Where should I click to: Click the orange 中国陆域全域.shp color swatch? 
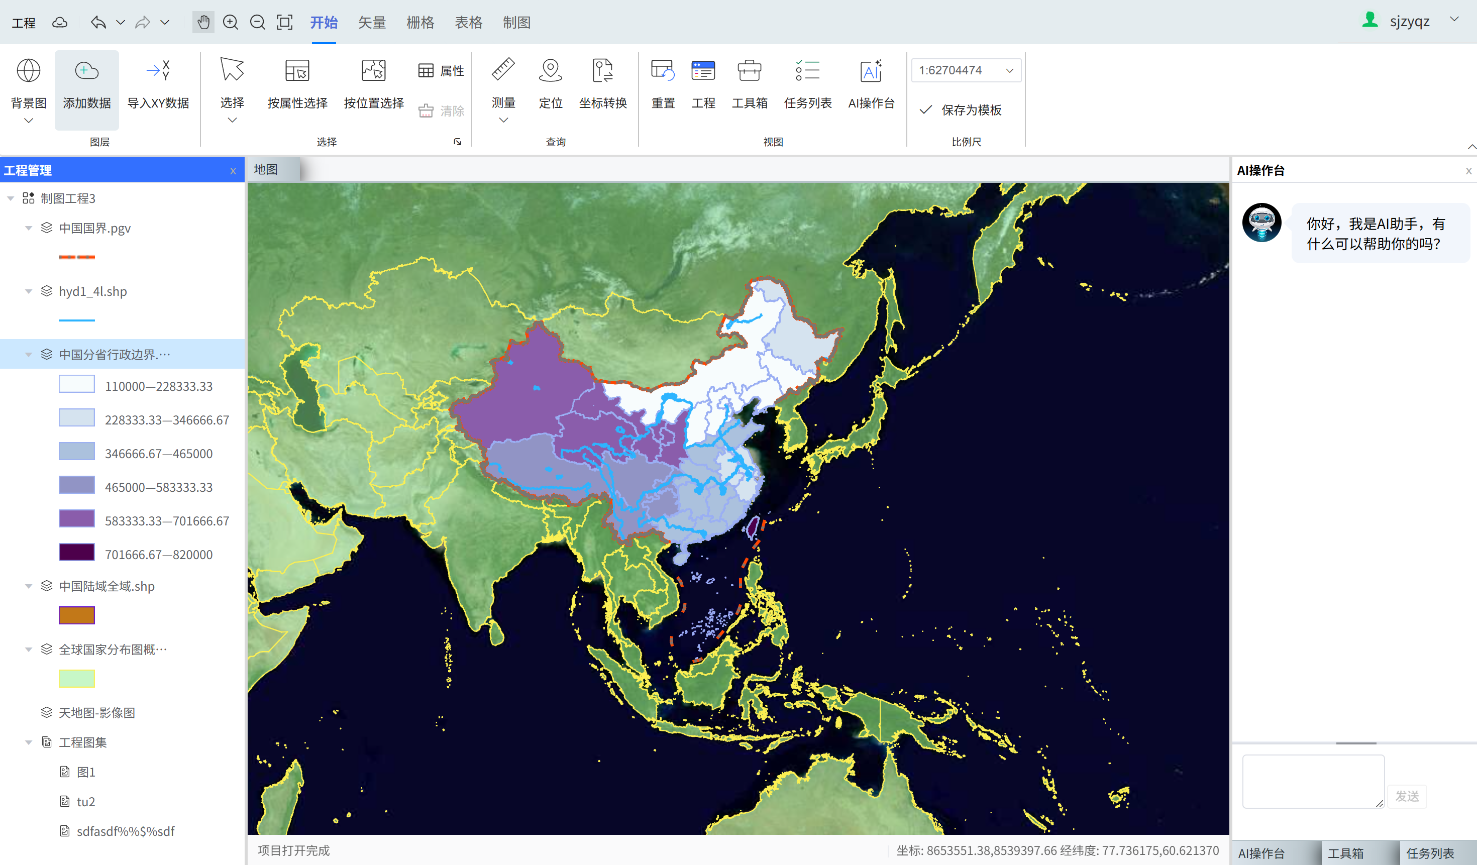77,615
